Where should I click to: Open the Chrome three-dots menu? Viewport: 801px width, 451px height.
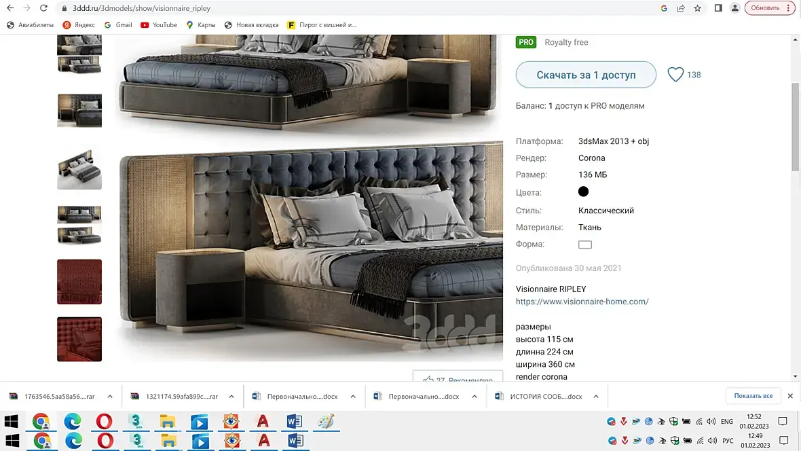[789, 8]
